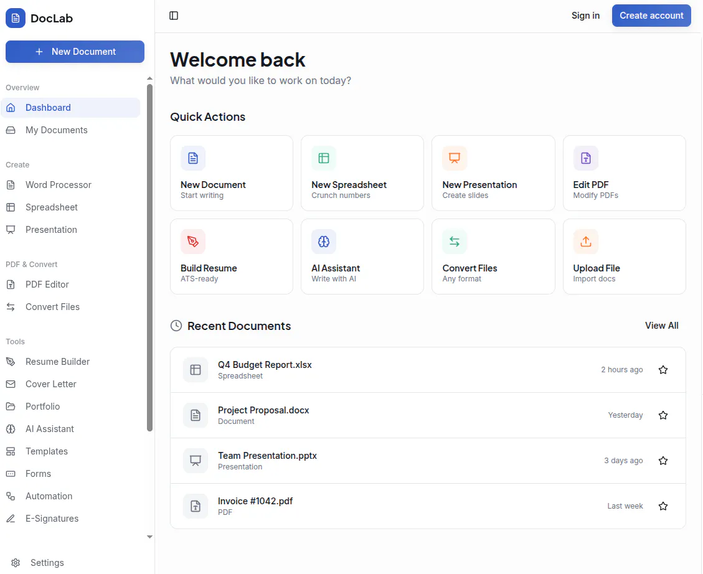Click the DocLab logo icon
The height and width of the screenshot is (574, 703).
point(15,18)
